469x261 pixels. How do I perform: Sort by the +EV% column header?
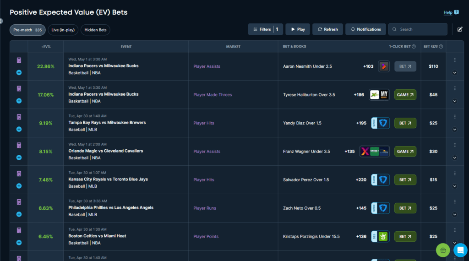[46, 47]
